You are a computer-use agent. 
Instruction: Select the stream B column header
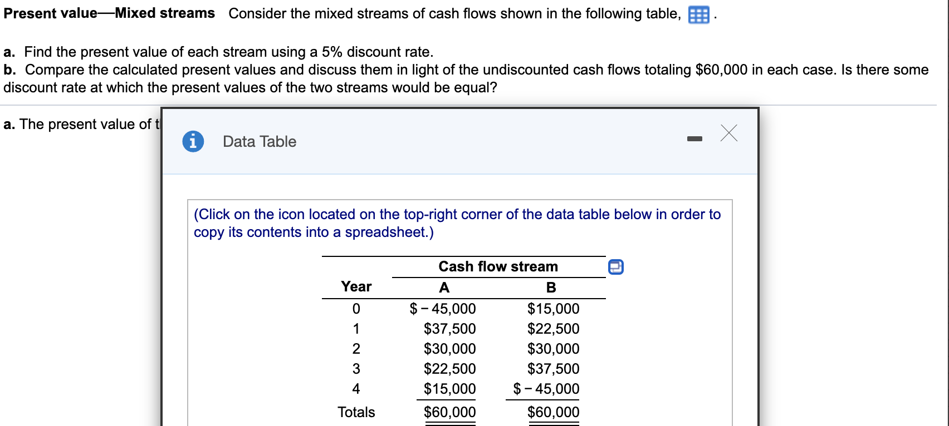(551, 288)
